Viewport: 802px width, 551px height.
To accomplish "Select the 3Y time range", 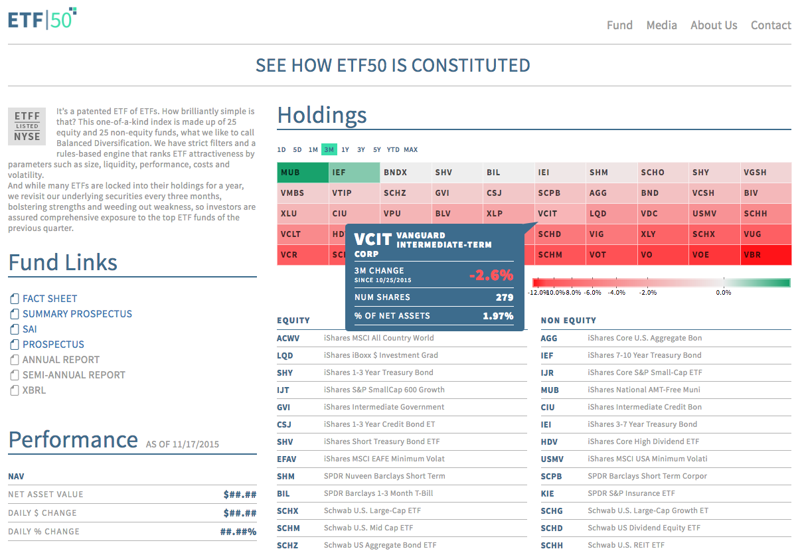I will [361, 150].
